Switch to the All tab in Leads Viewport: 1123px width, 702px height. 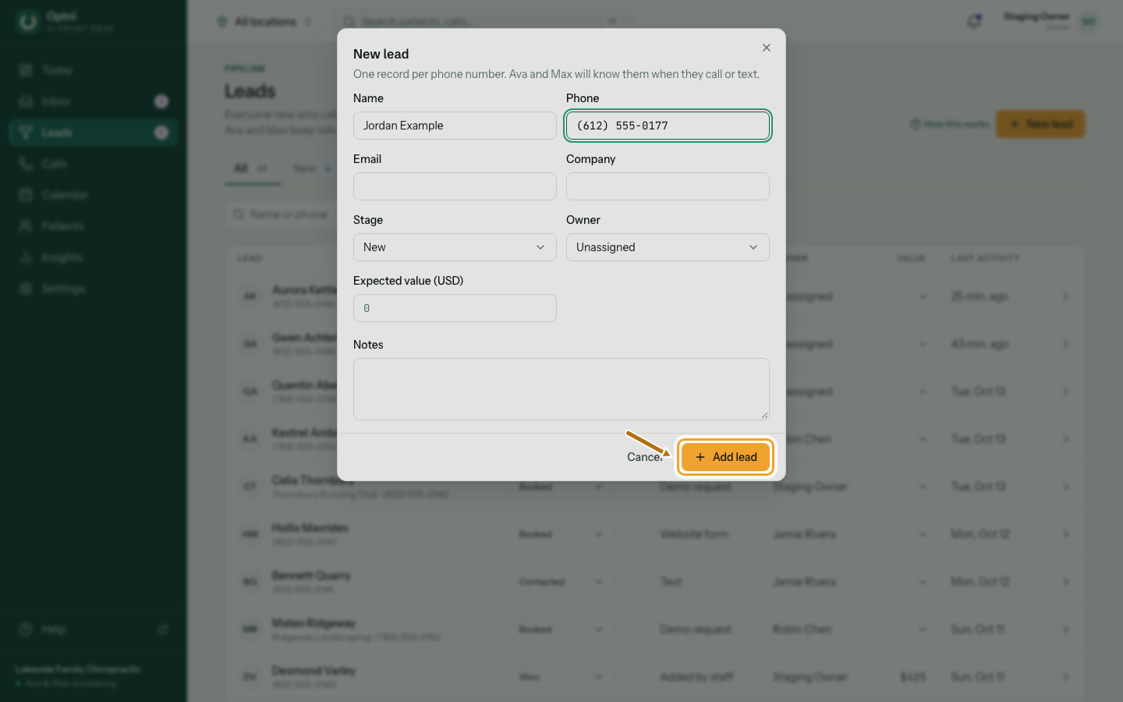pyautogui.click(x=251, y=168)
